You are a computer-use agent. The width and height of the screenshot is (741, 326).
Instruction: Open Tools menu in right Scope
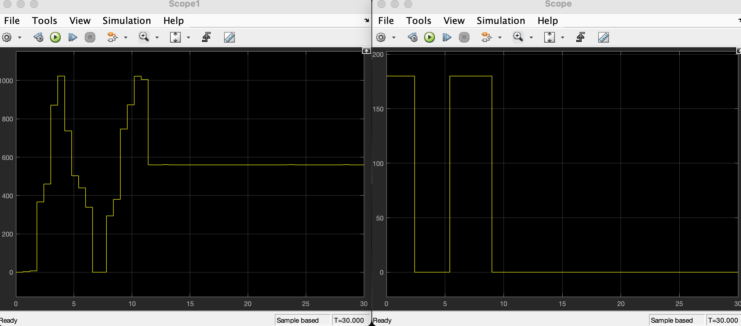(x=419, y=21)
